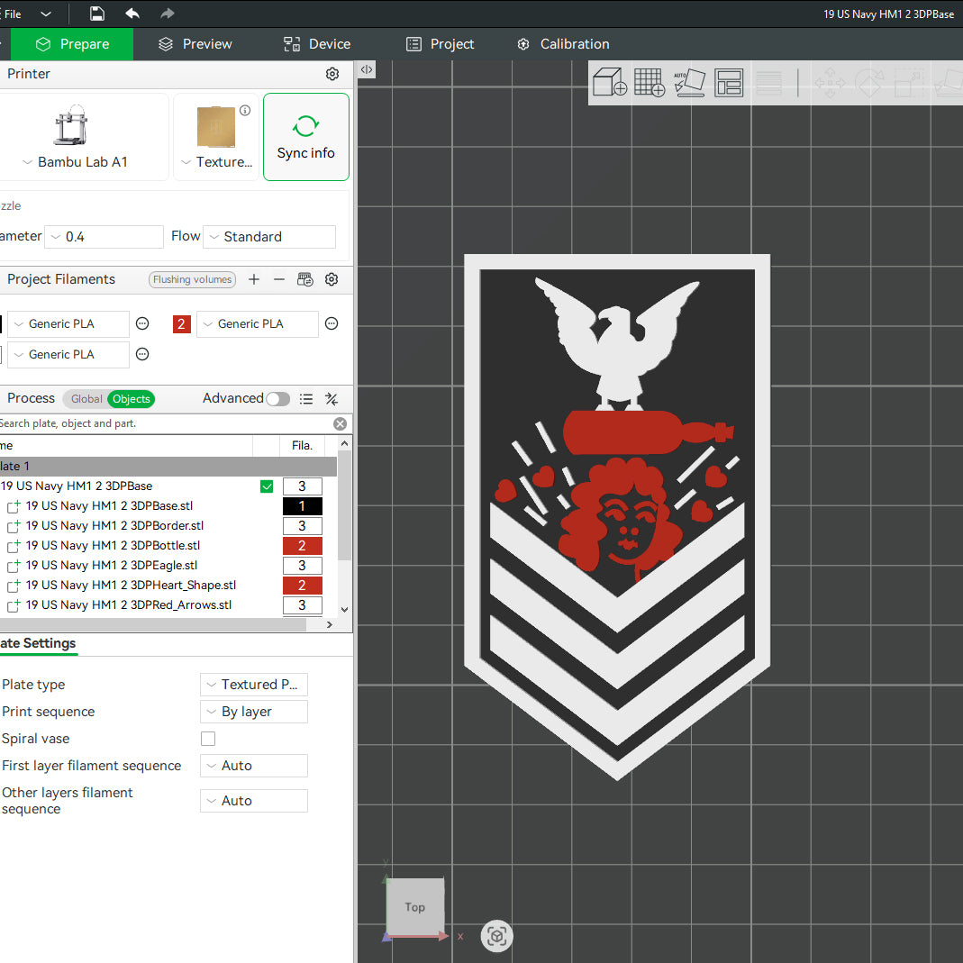Viewport: 963px width, 963px height.
Task: Open the nozzle diameter 0.4 dropdown
Action: (104, 237)
